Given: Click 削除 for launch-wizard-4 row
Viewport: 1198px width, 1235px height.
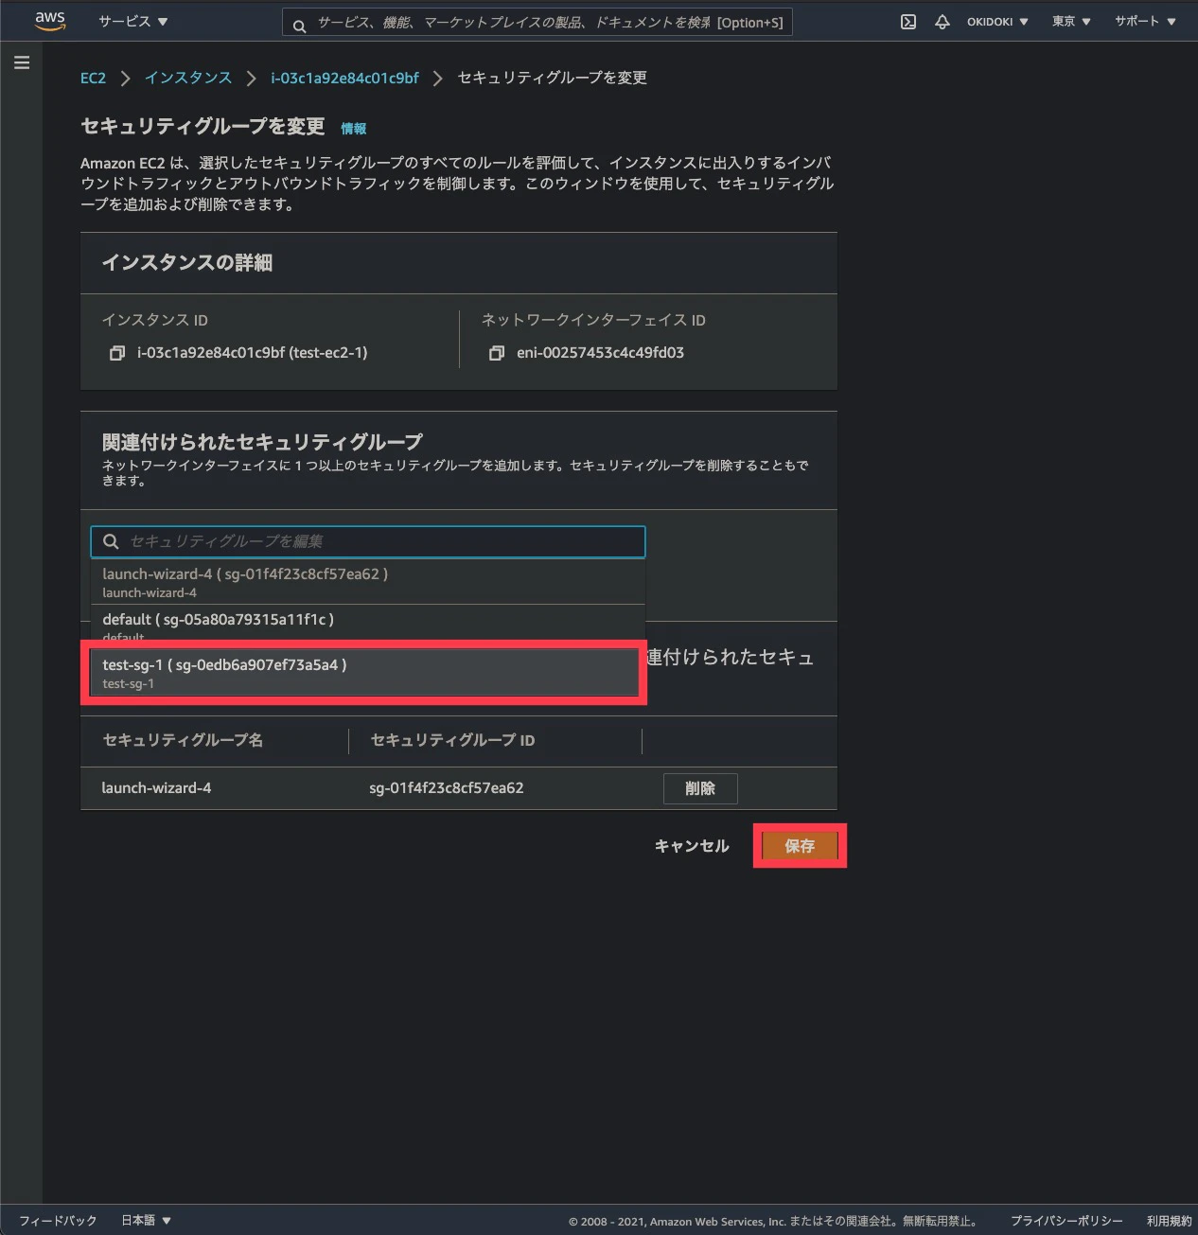Looking at the screenshot, I should pos(700,788).
